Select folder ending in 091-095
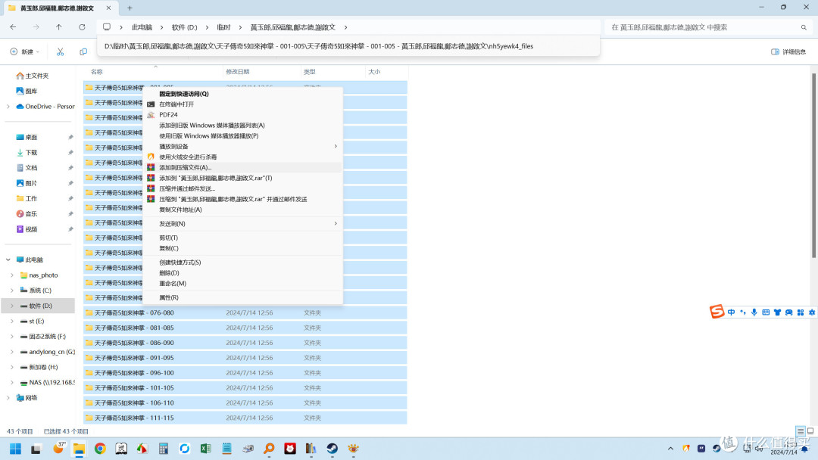 [245, 358]
